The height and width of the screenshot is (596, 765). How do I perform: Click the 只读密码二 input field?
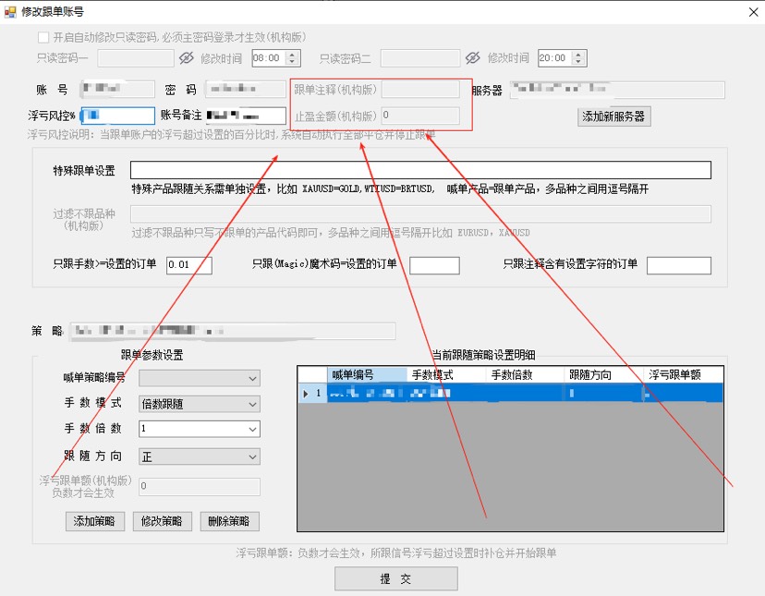(420, 58)
